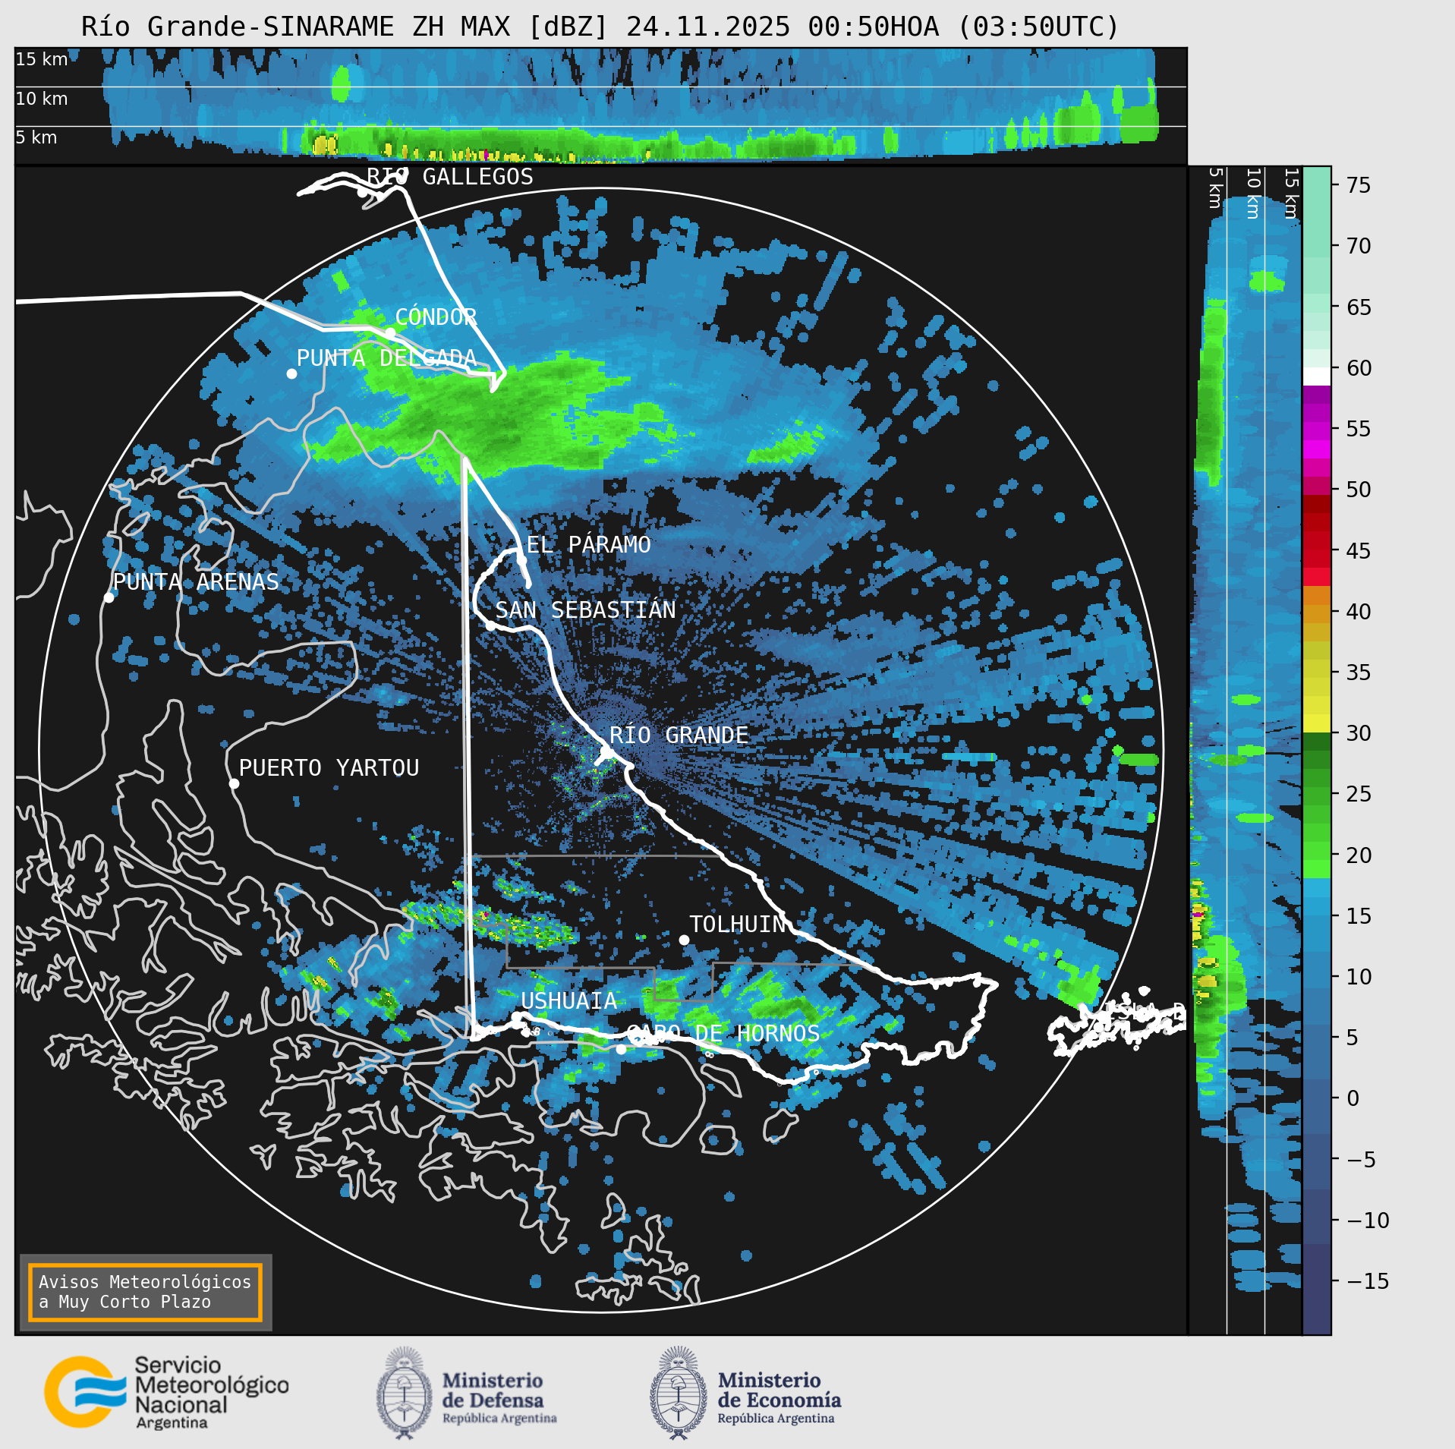Click the PUNTA ARENAS label

point(196,581)
